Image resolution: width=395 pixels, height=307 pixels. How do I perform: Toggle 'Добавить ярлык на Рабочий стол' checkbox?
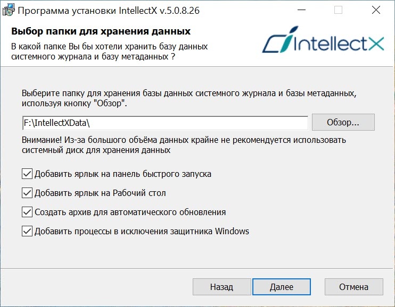27,193
